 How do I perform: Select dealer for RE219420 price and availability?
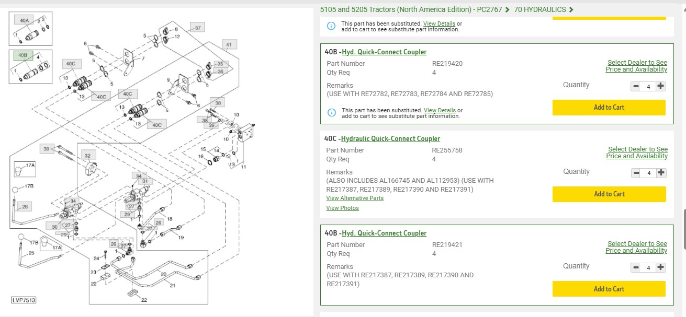pos(637,66)
